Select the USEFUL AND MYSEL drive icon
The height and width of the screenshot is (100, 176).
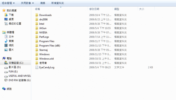(x=6, y=76)
